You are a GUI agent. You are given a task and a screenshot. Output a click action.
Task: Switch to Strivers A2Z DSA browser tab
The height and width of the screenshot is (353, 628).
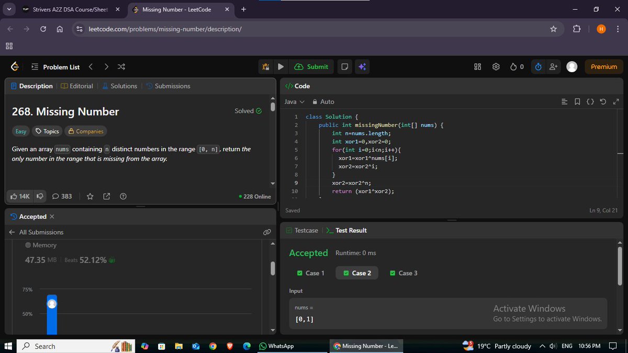[71, 9]
